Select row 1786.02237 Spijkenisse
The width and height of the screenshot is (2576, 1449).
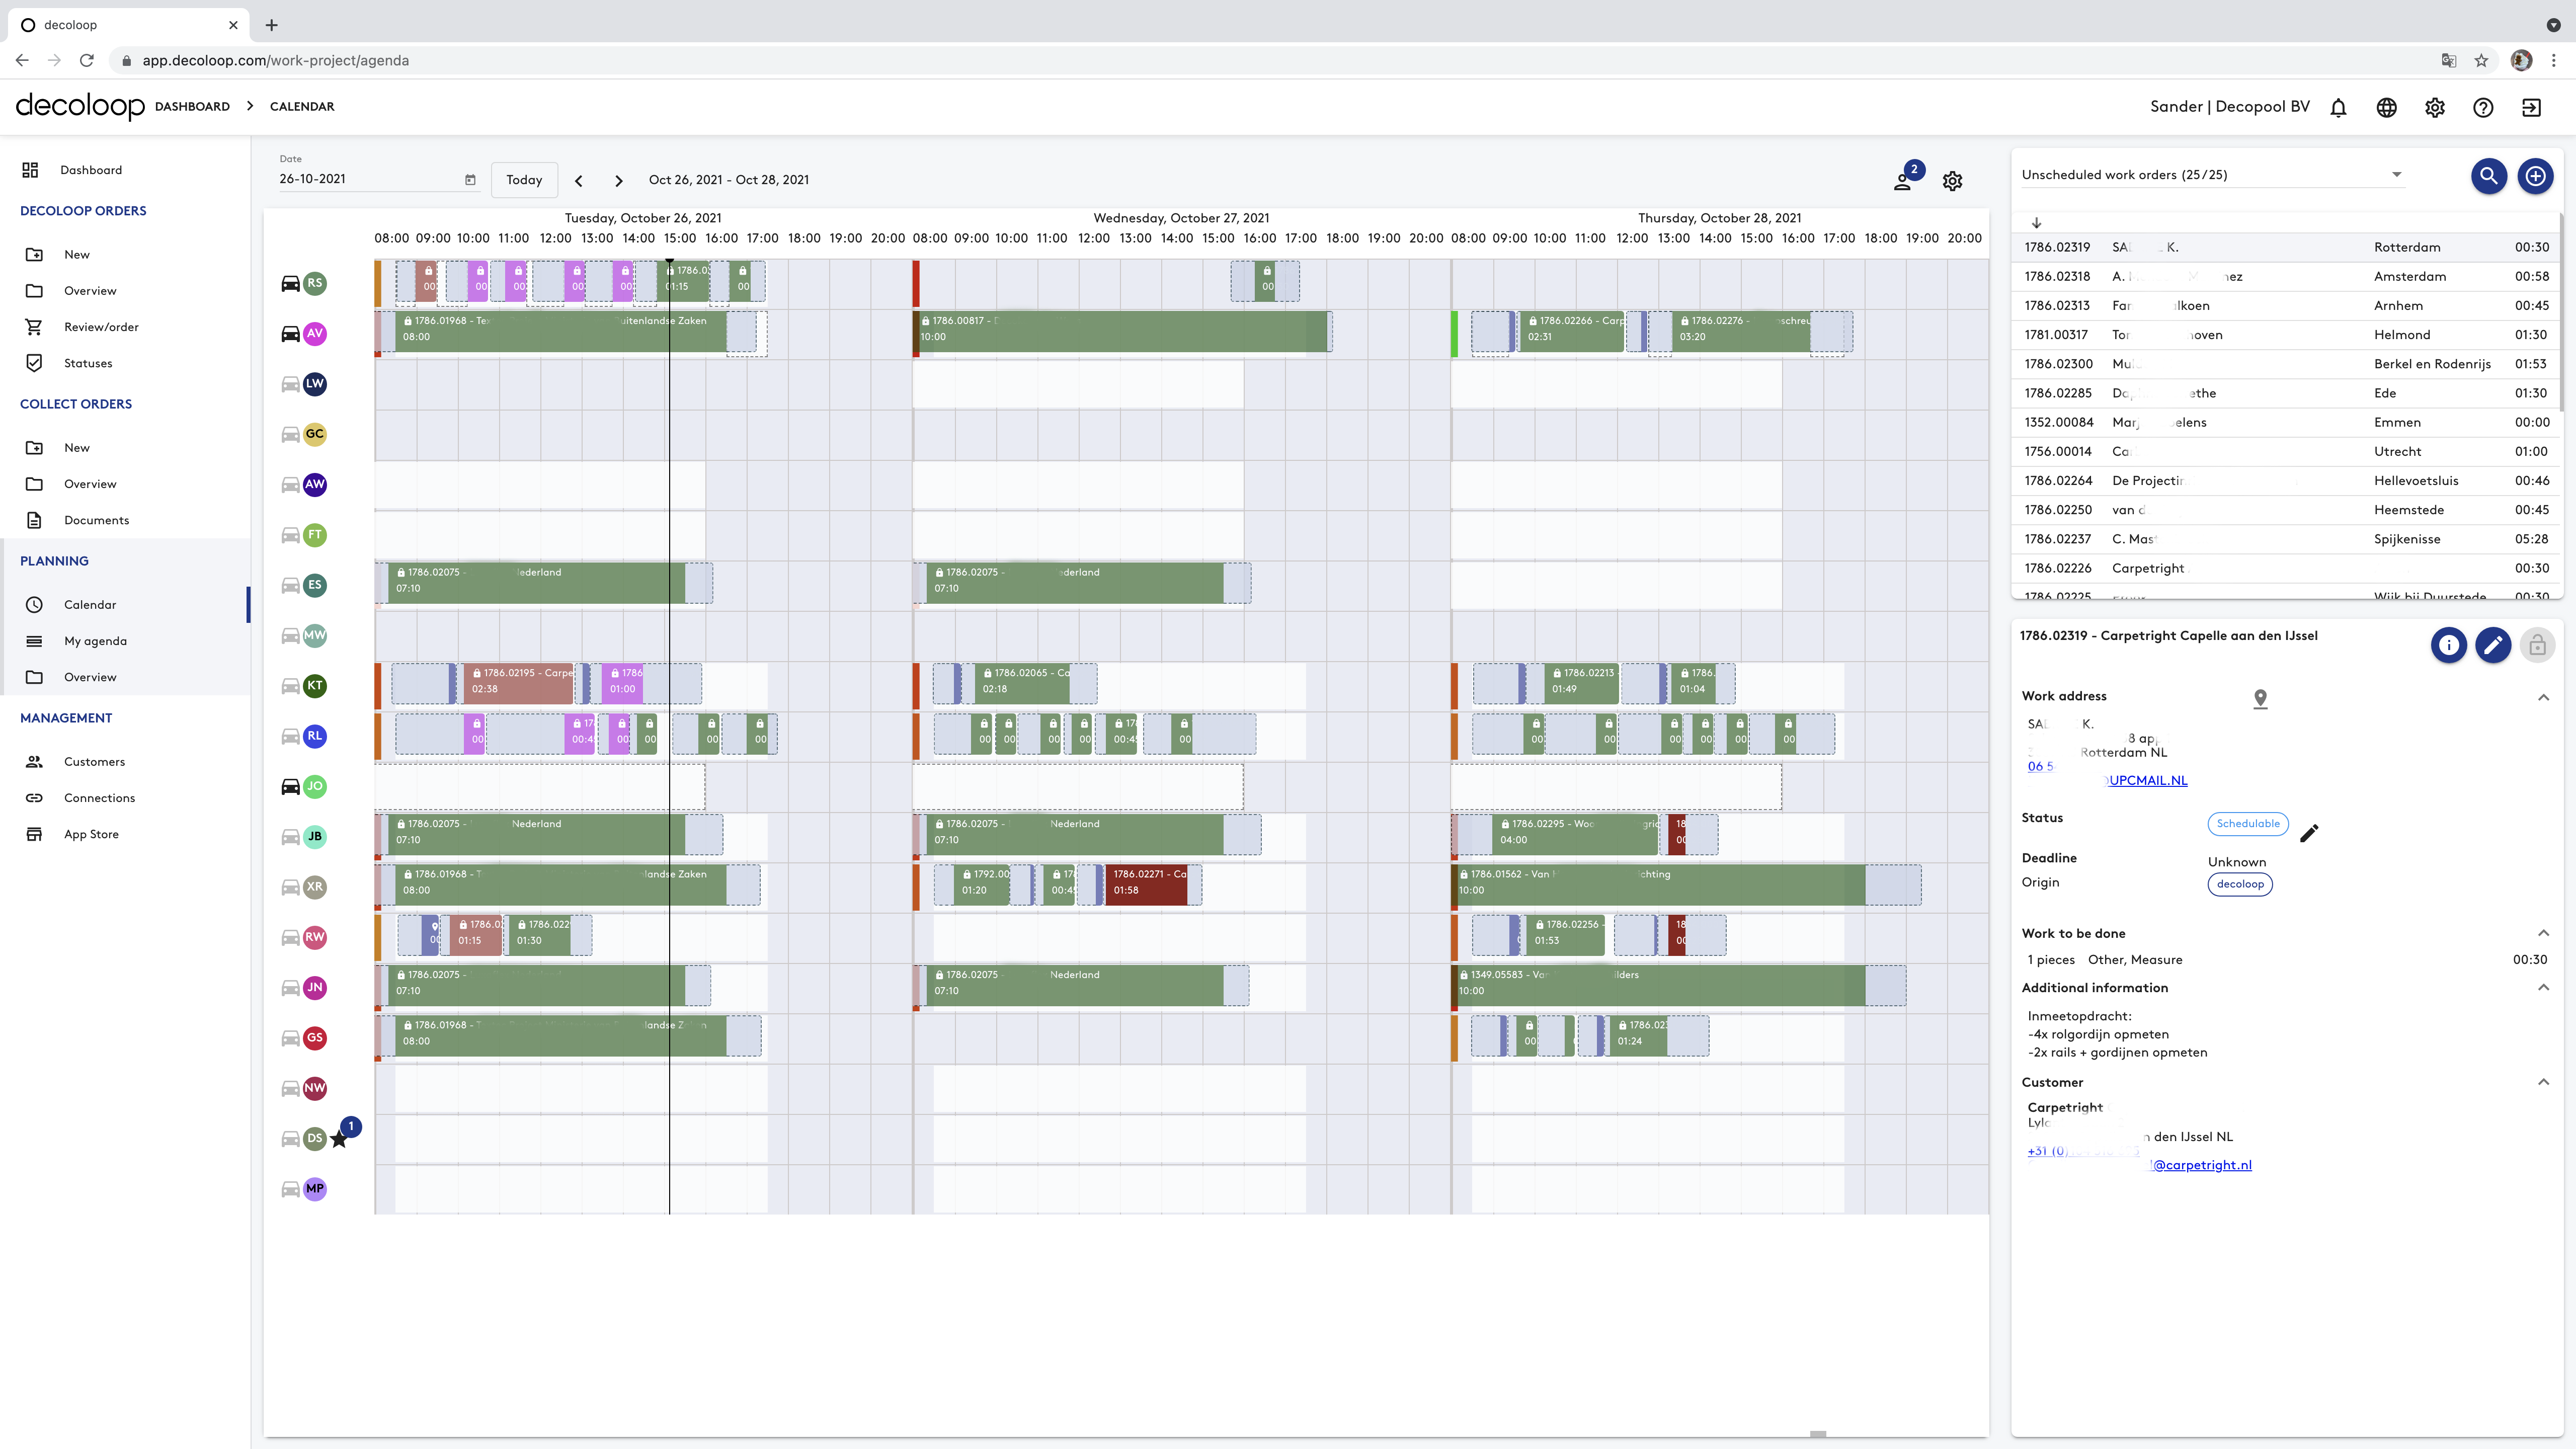[x=2286, y=539]
